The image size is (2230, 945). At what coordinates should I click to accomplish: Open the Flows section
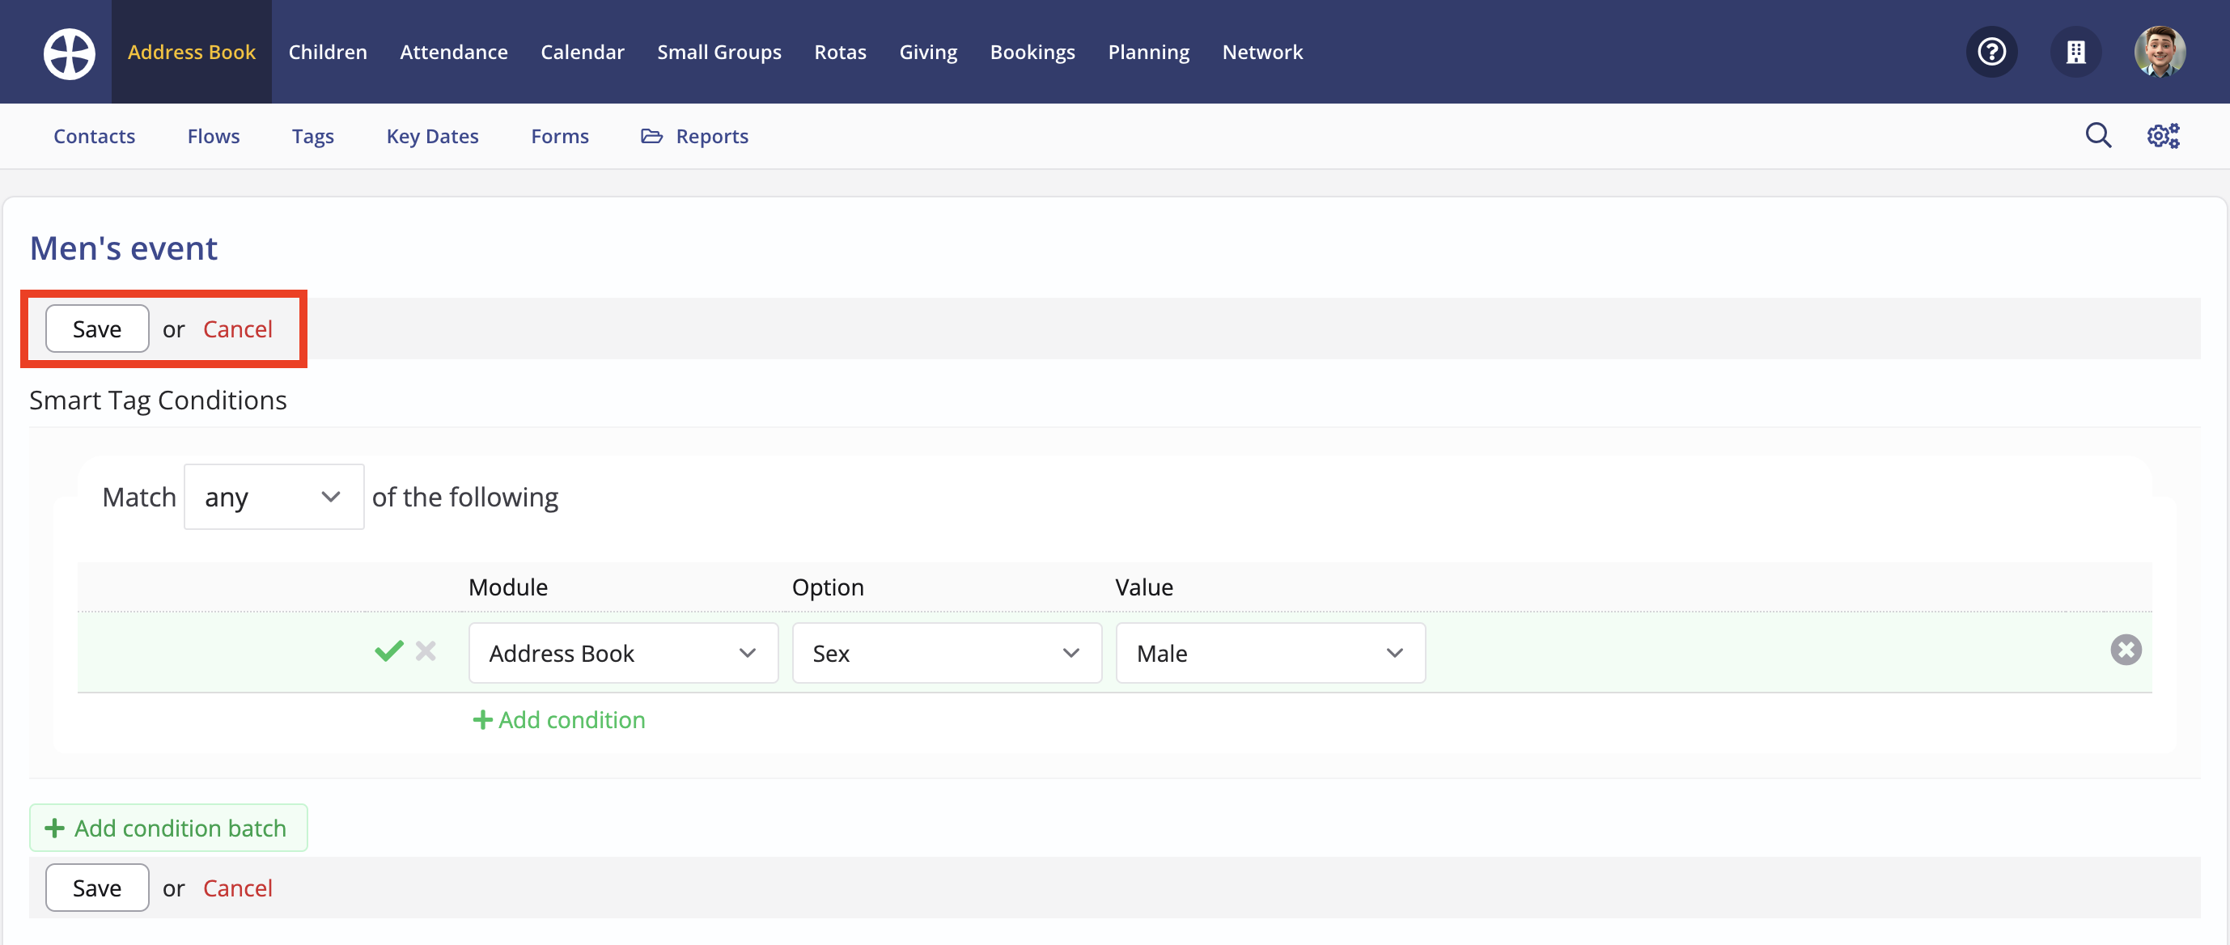point(213,136)
